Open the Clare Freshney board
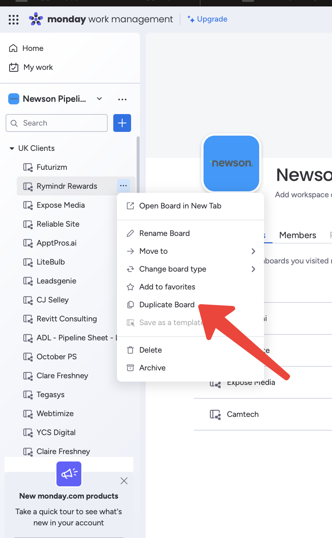The image size is (332, 538). [x=62, y=376]
